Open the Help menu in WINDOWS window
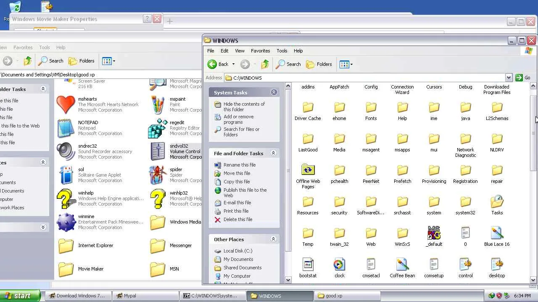The width and height of the screenshot is (538, 302). [298, 51]
